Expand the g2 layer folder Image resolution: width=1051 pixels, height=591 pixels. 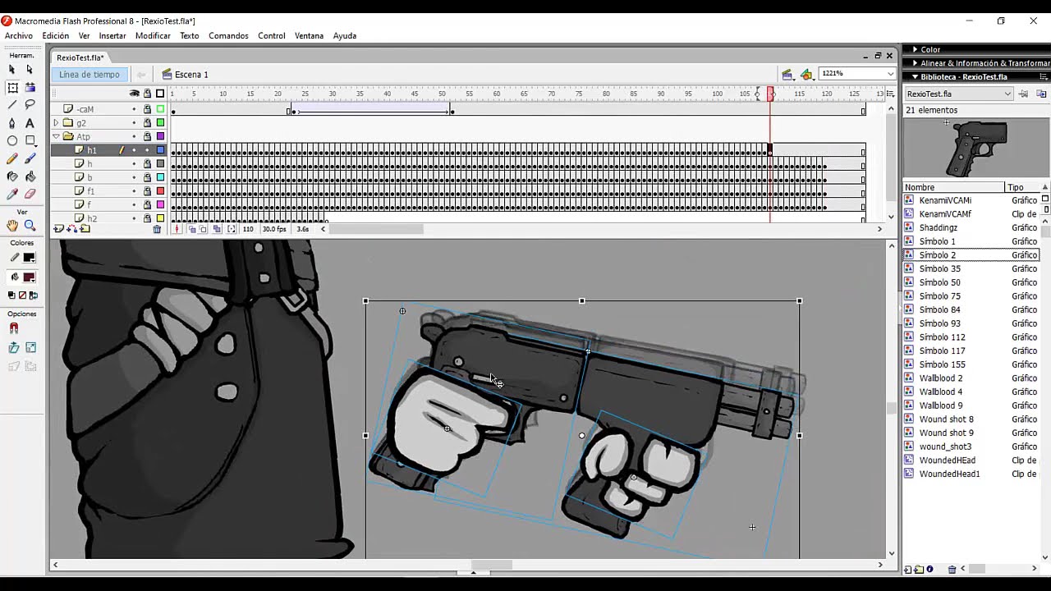(56, 123)
